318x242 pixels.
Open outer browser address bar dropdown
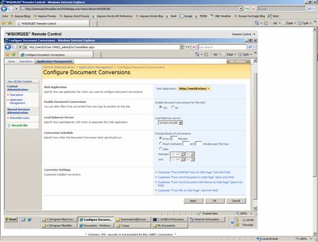click(x=241, y=9)
